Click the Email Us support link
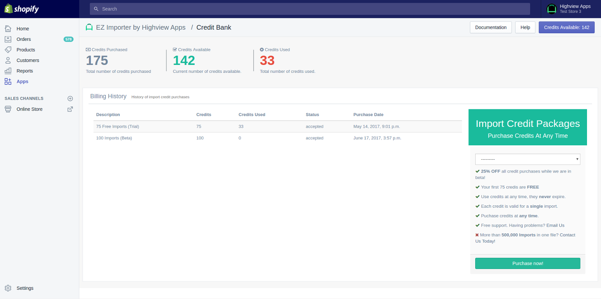The width and height of the screenshot is (601, 299). (555, 225)
